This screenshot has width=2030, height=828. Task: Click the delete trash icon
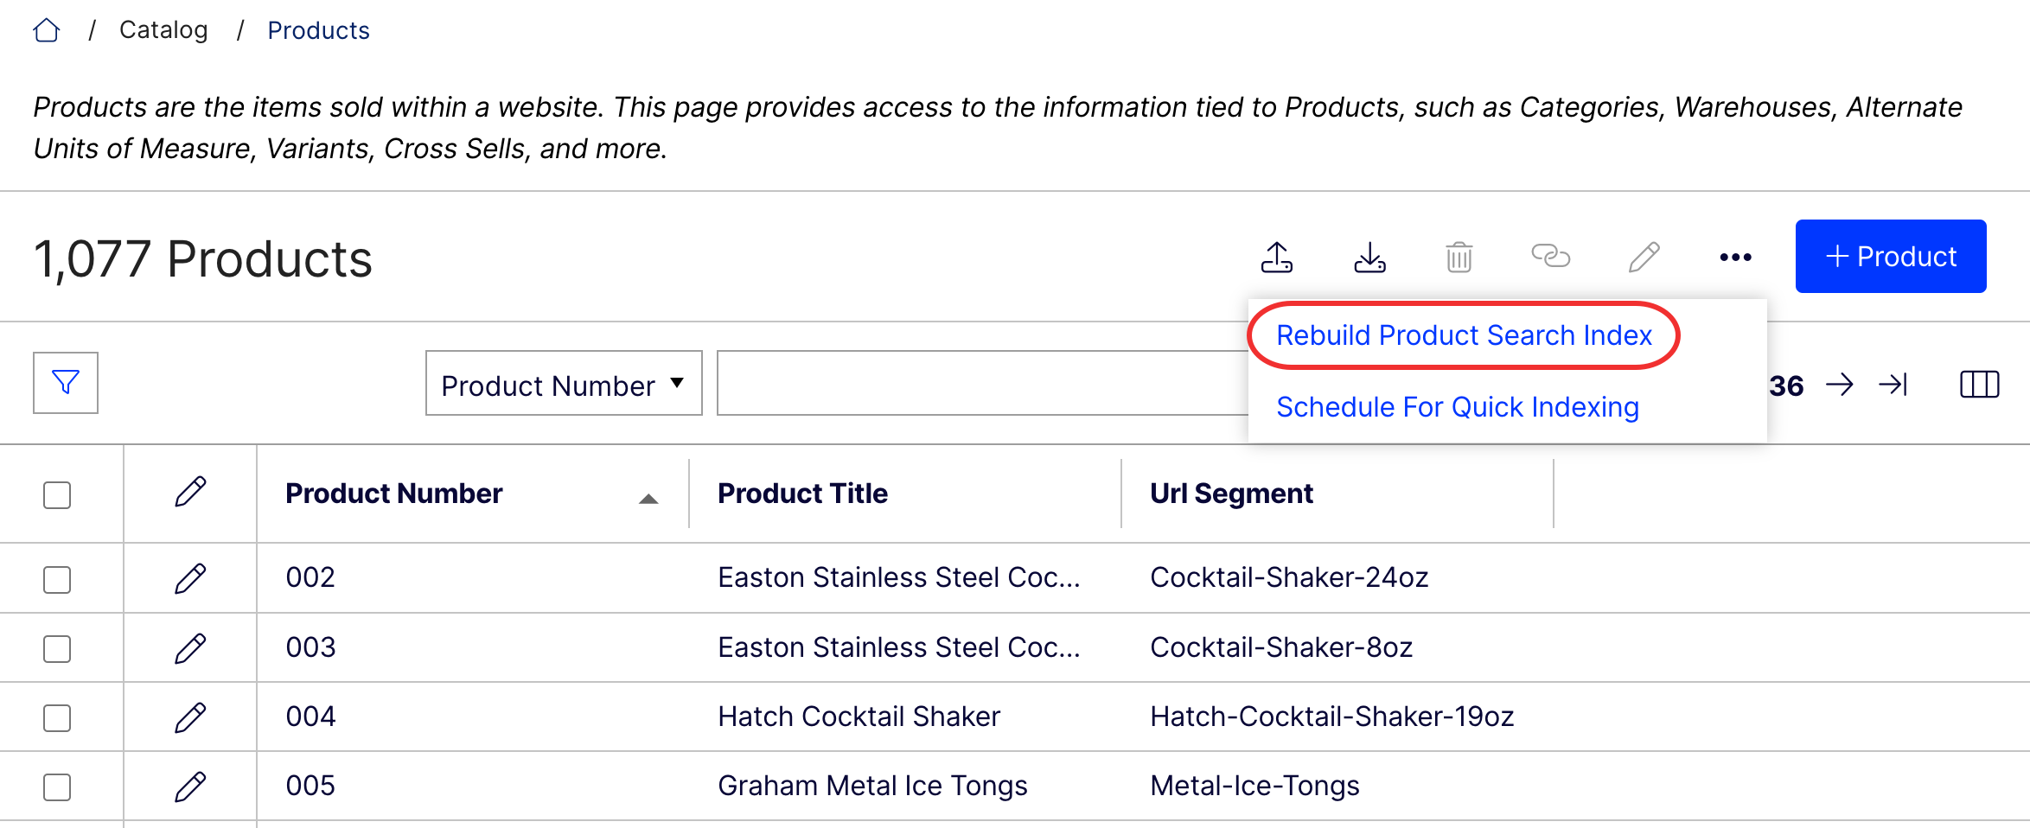pyautogui.click(x=1459, y=256)
